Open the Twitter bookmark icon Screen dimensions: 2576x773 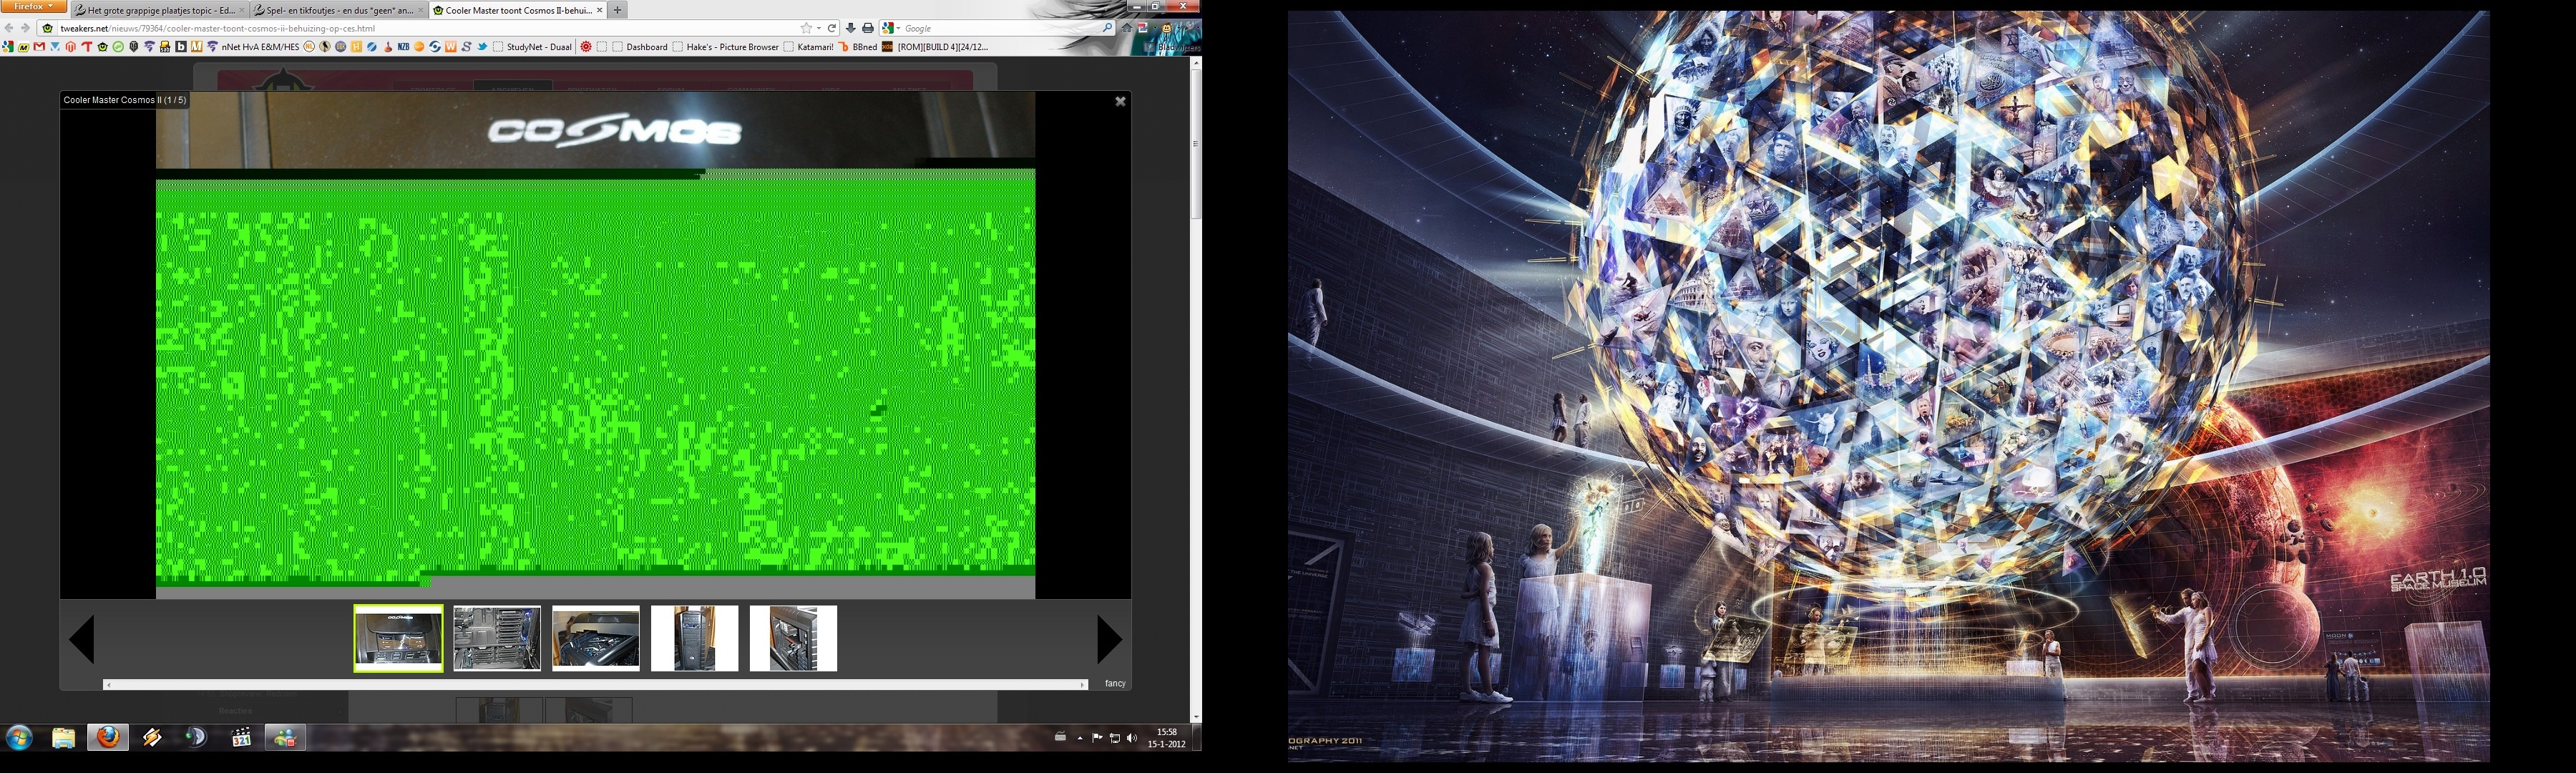click(x=482, y=47)
